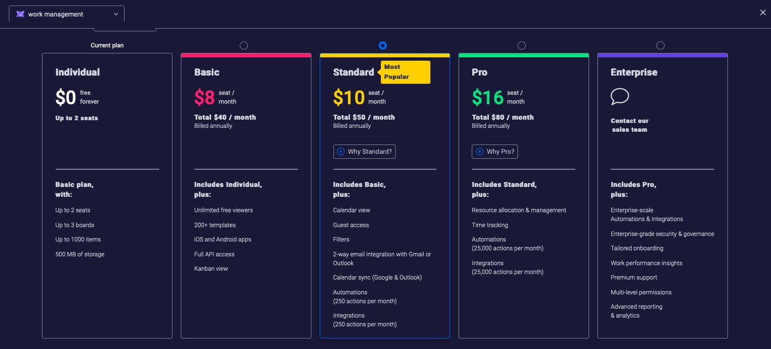Click the dismiss X at the top right

[x=763, y=12]
